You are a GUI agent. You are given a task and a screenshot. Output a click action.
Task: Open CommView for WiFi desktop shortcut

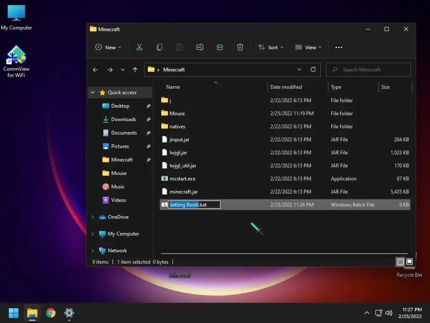[16, 62]
